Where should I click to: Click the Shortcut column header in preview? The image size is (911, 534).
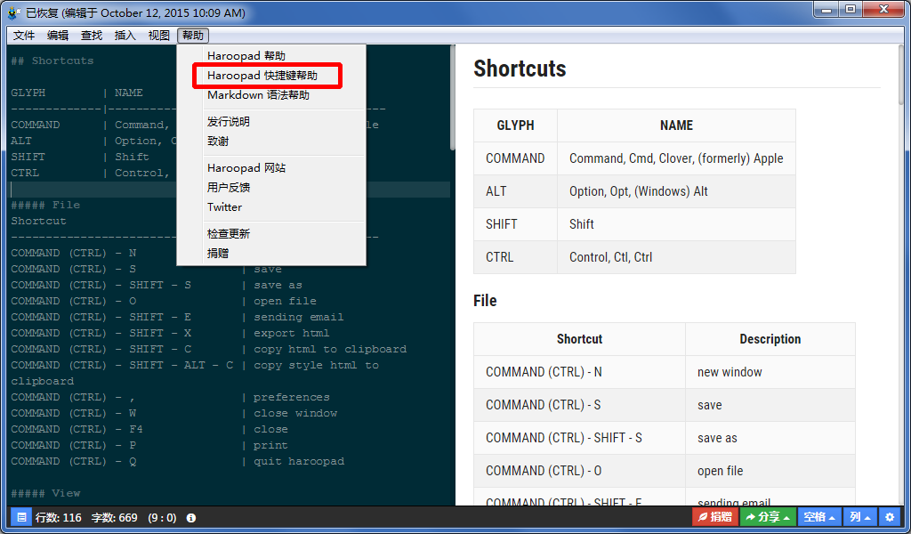click(579, 339)
